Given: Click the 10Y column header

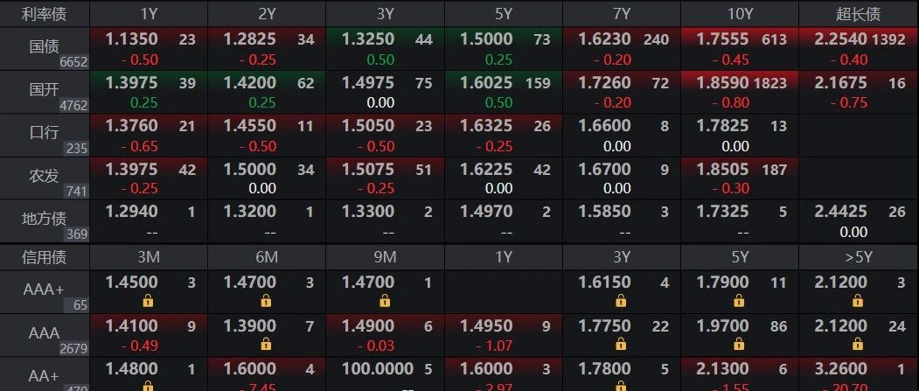Looking at the screenshot, I should [x=740, y=15].
